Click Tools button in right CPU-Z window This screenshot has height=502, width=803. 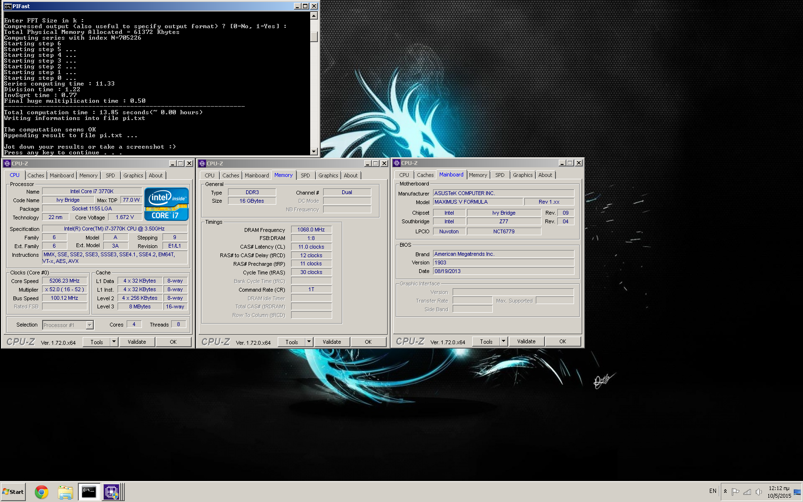tap(487, 341)
